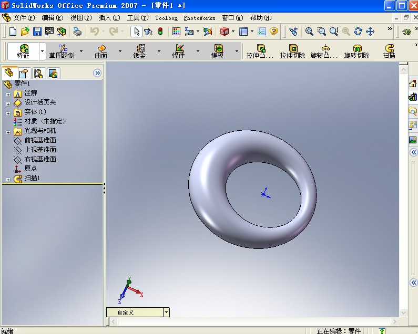Open the landscape image task pane icon

coord(413,140)
